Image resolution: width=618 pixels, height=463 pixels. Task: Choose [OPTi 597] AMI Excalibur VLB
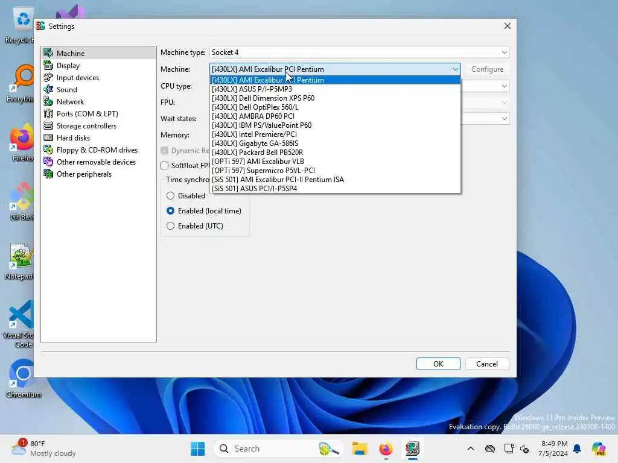click(x=335, y=162)
